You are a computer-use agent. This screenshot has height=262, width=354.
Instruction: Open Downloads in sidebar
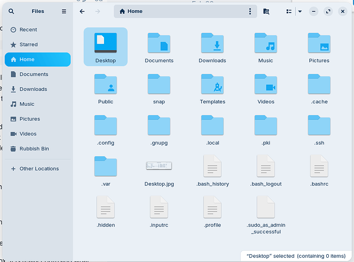38,89
